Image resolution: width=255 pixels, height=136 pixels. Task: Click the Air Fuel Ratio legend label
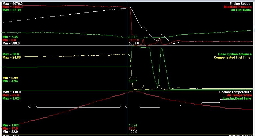pos(241,10)
